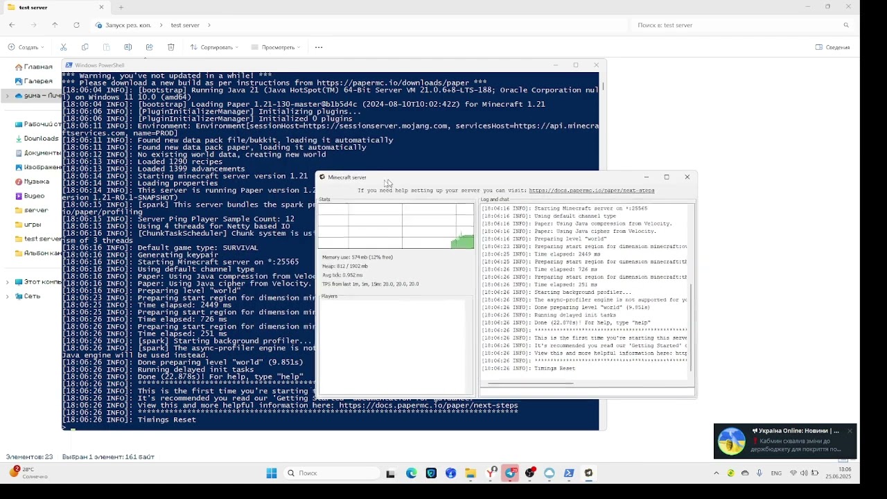The width and height of the screenshot is (887, 499).
Task: Click chevron after 'test server' breadcrumb
Action: 209,25
